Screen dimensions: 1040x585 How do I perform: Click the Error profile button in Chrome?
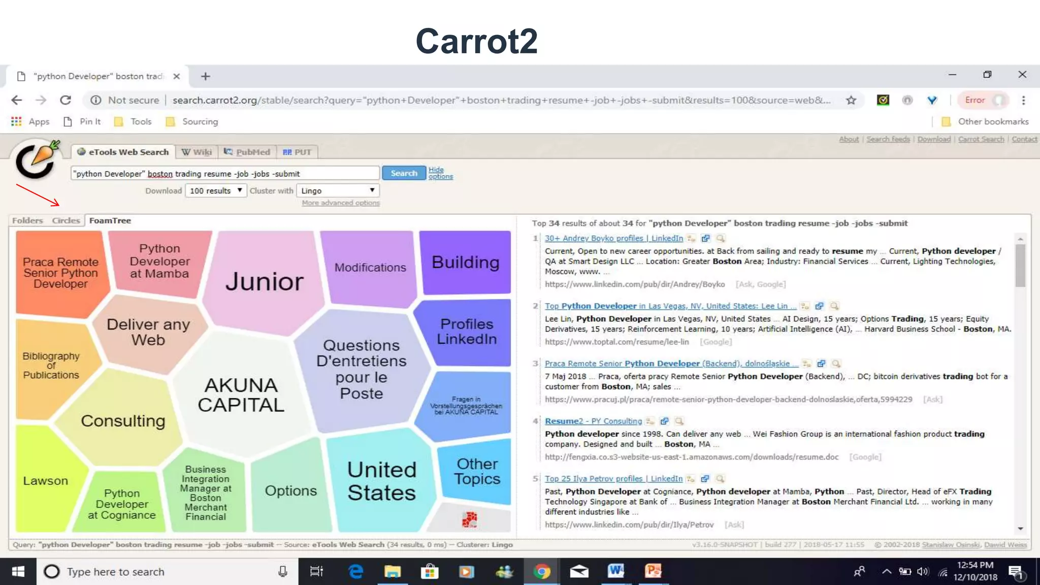(x=983, y=100)
